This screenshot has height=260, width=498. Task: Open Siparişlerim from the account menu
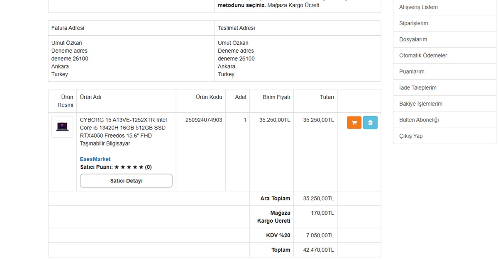coord(413,23)
